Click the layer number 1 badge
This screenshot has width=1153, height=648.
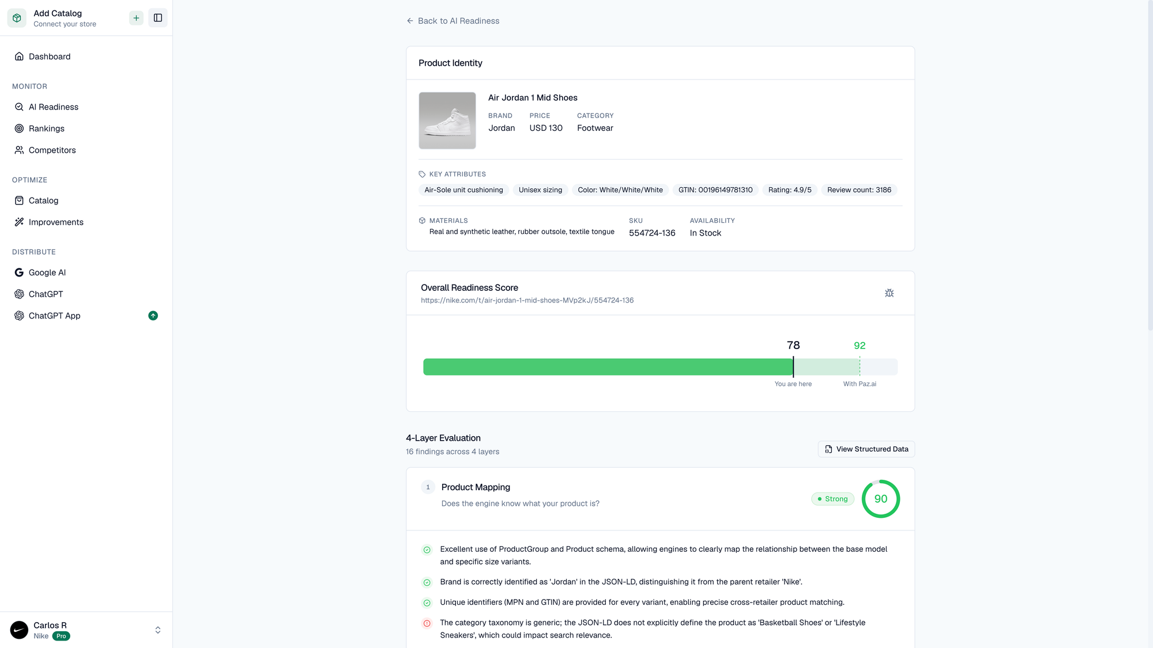click(x=428, y=487)
